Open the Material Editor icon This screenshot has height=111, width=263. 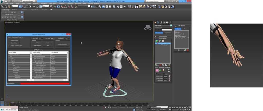pyautogui.click(x=114, y=6)
